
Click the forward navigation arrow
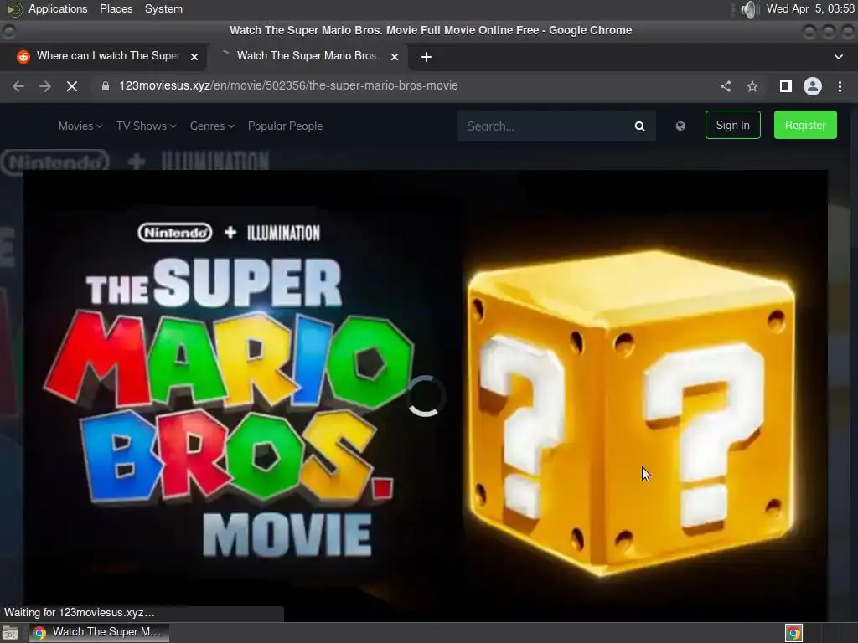pyautogui.click(x=45, y=86)
